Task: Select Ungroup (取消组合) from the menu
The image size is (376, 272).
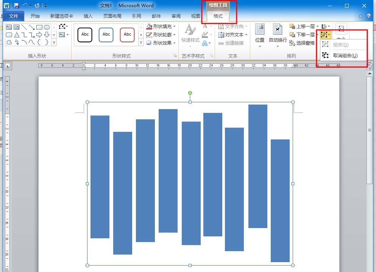Action: click(x=345, y=56)
